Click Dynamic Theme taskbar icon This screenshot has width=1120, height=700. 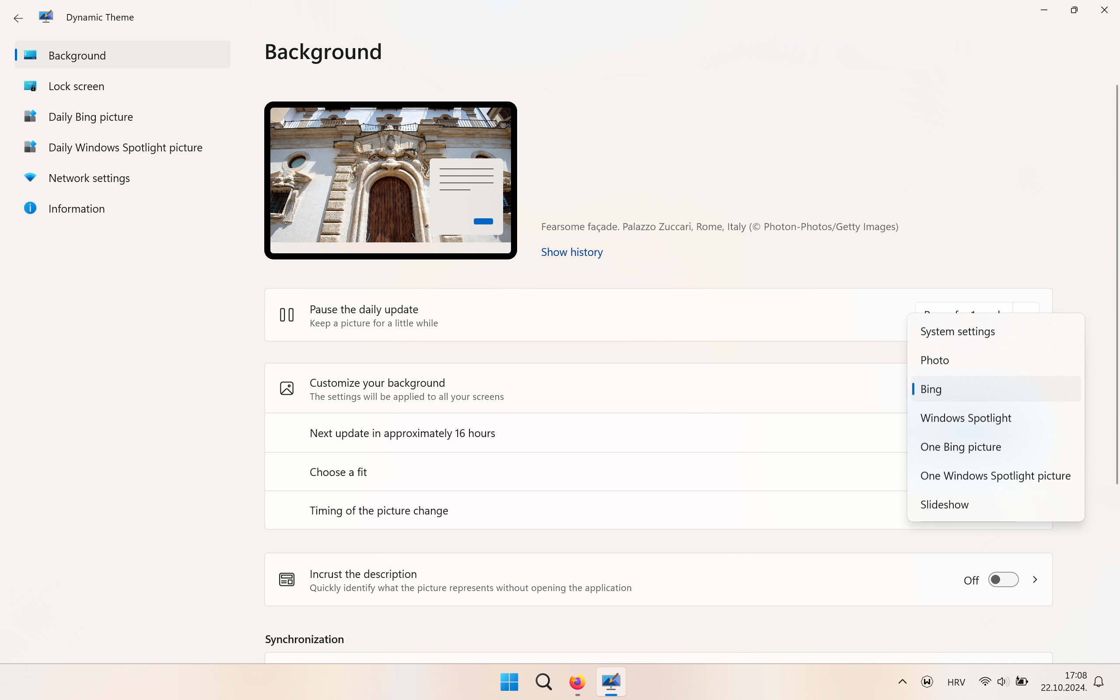(611, 682)
